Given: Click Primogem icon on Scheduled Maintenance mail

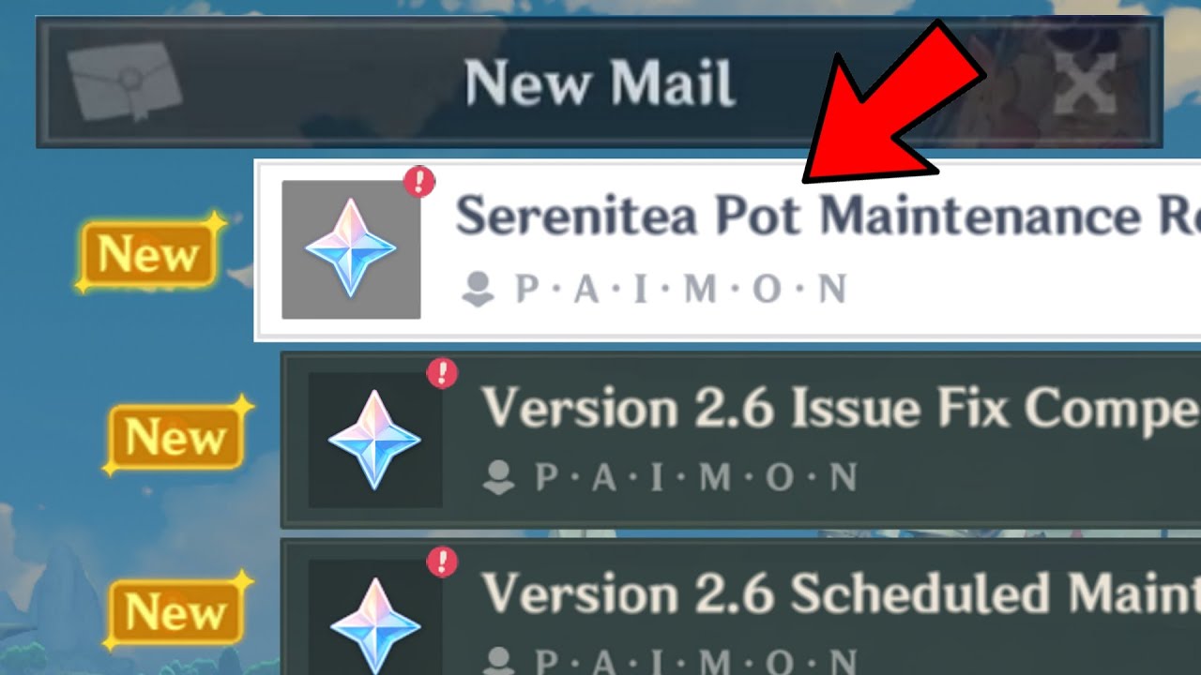Looking at the screenshot, I should pyautogui.click(x=374, y=619).
